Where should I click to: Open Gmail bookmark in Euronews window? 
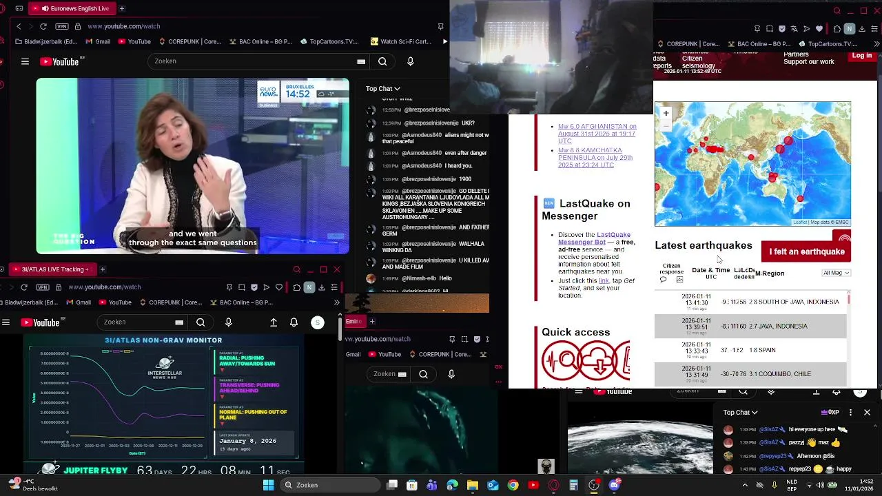point(98,41)
